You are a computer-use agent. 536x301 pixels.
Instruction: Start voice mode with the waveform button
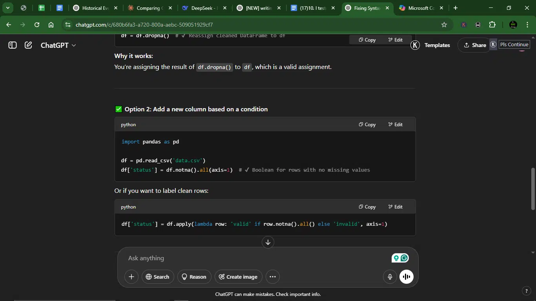pos(407,277)
